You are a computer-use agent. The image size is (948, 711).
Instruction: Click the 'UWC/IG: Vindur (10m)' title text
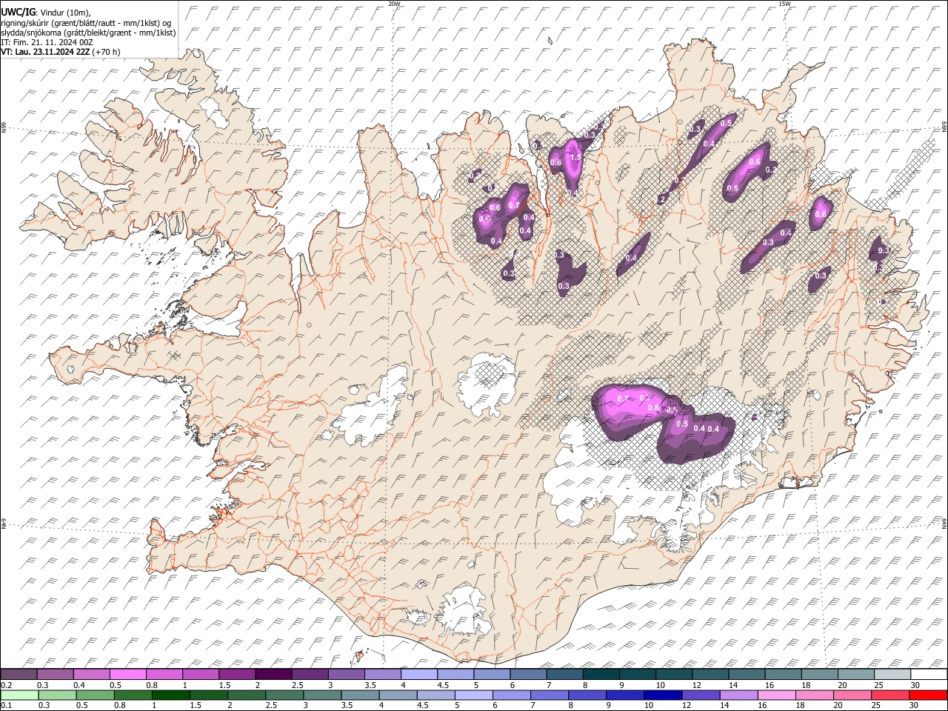pos(47,12)
